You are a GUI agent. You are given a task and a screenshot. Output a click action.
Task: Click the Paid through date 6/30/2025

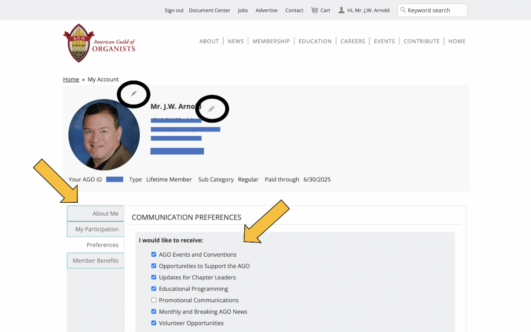[x=317, y=179]
